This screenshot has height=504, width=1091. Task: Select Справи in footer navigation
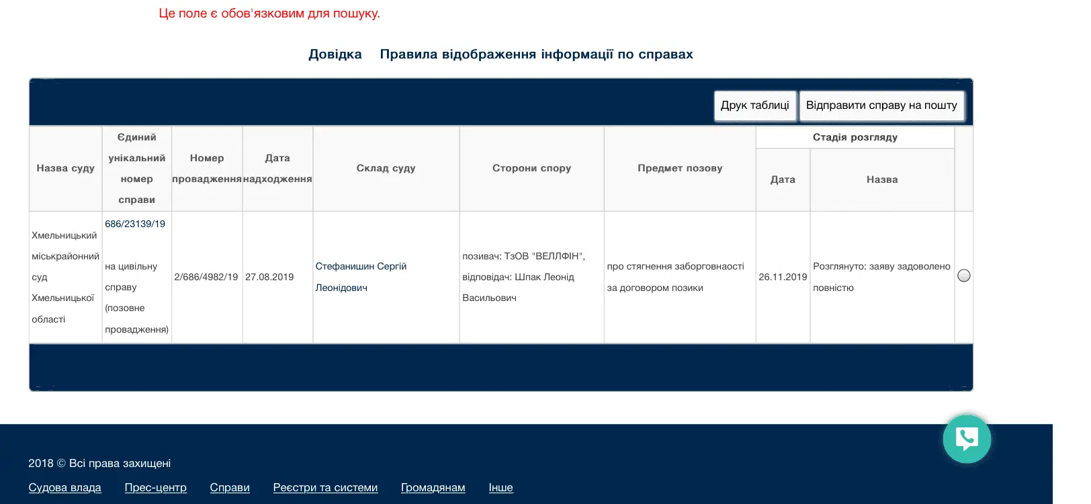pos(230,487)
